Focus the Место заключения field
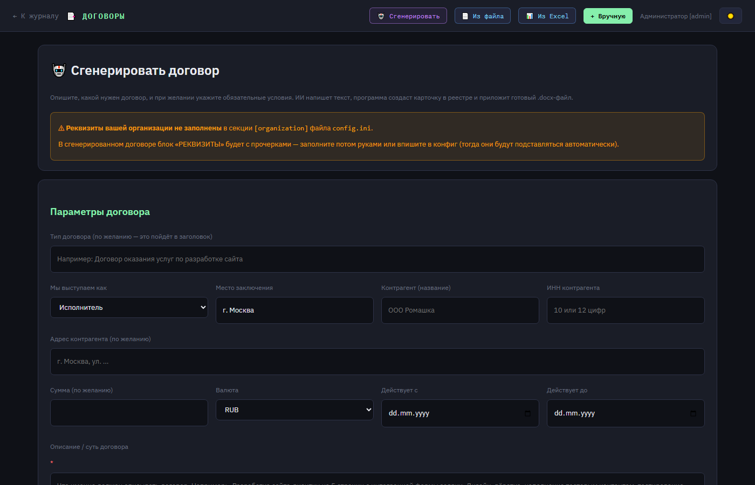755x485 pixels. [294, 310]
